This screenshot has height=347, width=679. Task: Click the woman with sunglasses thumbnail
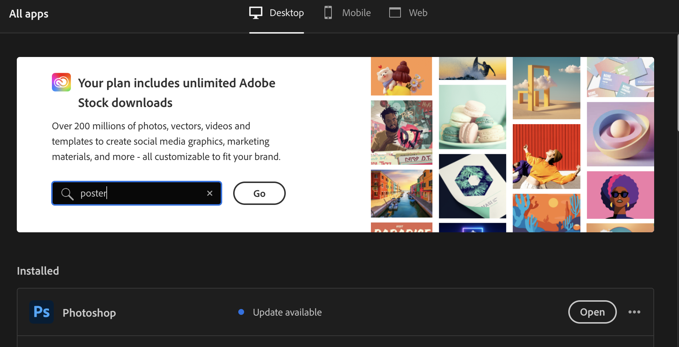(620, 195)
